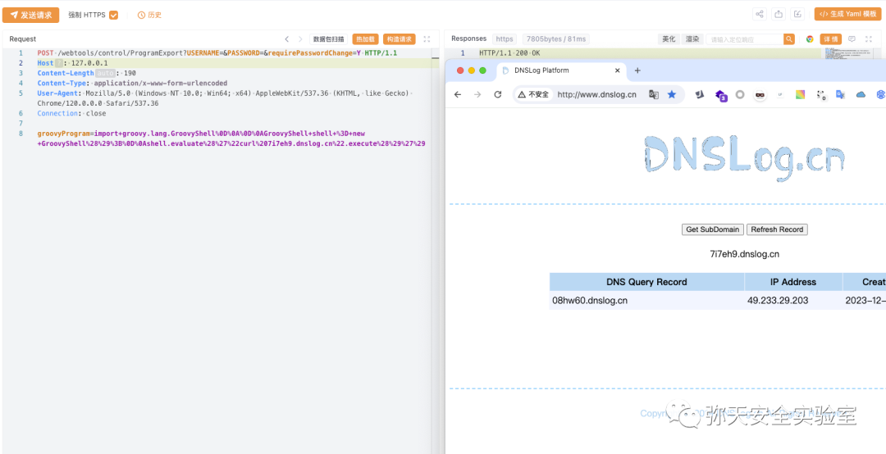Click the 渲染 render button
The image size is (886, 454).
click(692, 39)
